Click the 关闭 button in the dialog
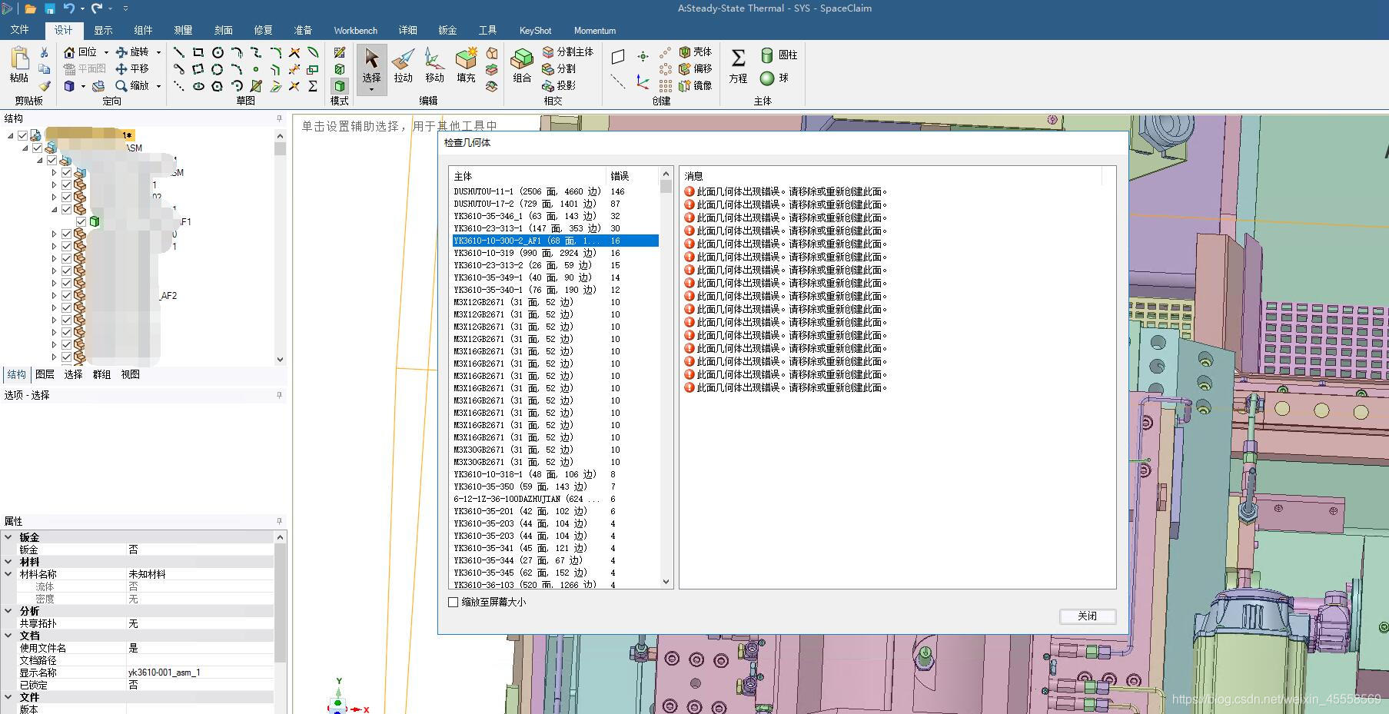Image resolution: width=1389 pixels, height=714 pixels. tap(1087, 616)
